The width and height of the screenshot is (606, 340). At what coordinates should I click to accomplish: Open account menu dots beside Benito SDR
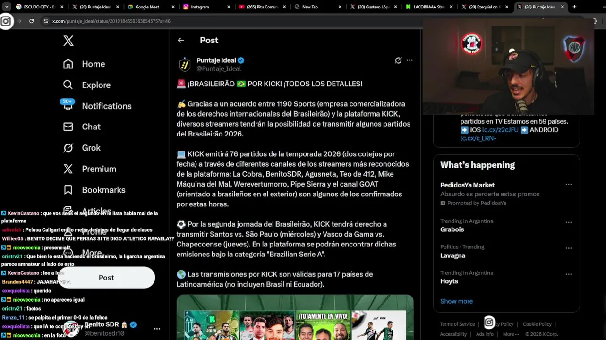coord(157,329)
